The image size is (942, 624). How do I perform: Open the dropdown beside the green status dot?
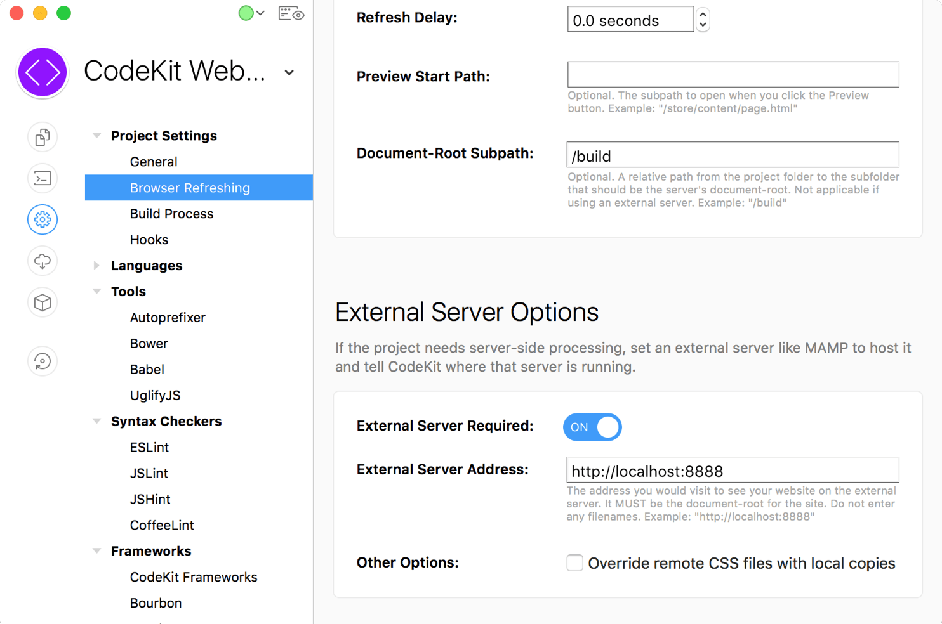260,13
